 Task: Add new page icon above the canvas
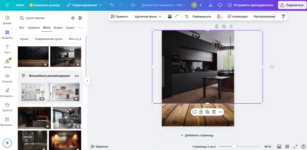pyautogui.click(x=231, y=26)
